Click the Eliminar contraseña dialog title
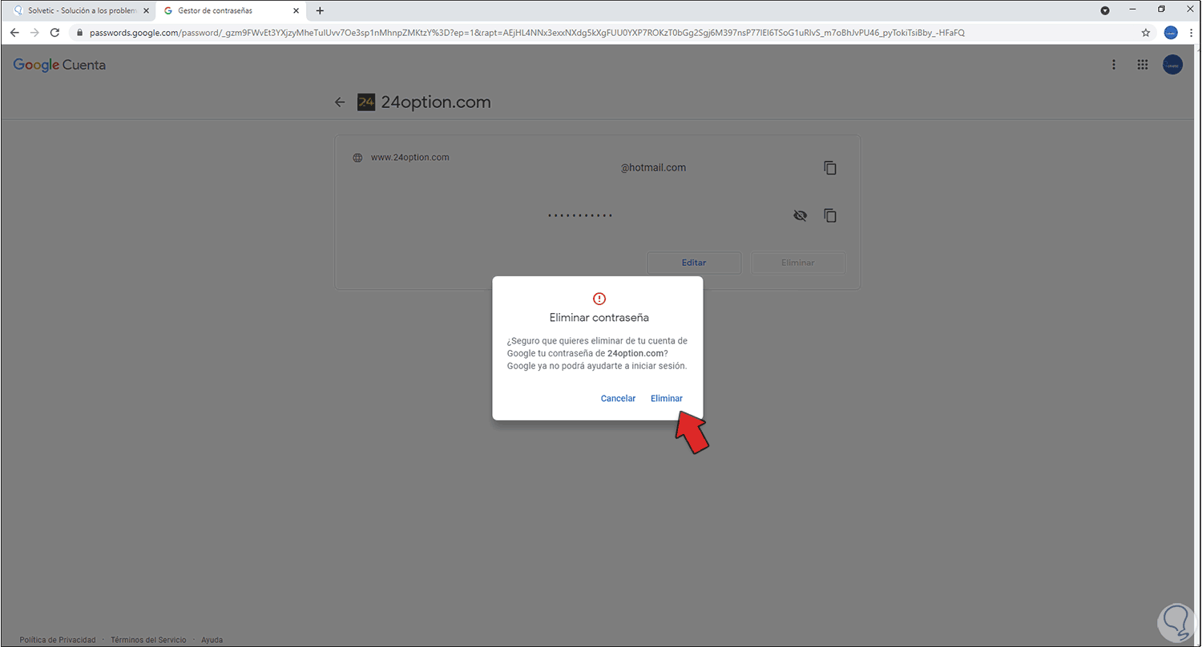This screenshot has width=1202, height=647. click(x=599, y=317)
